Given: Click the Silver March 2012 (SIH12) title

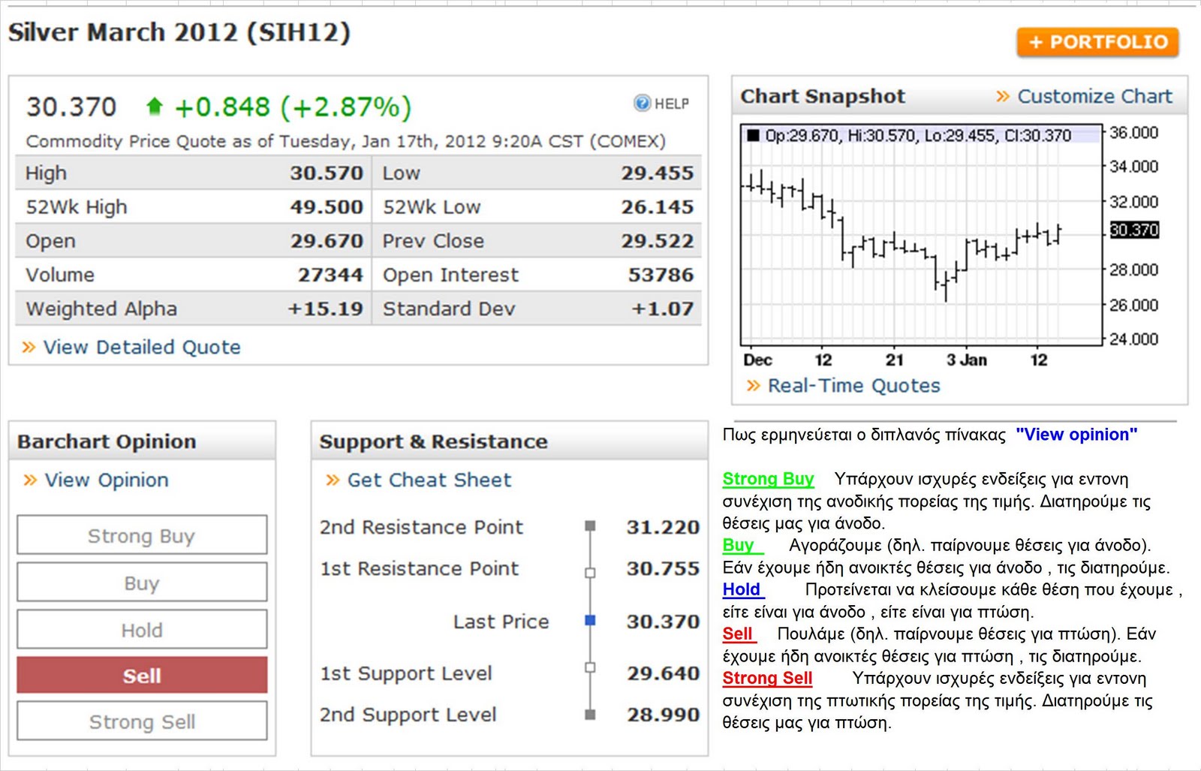Looking at the screenshot, I should pyautogui.click(x=179, y=32).
